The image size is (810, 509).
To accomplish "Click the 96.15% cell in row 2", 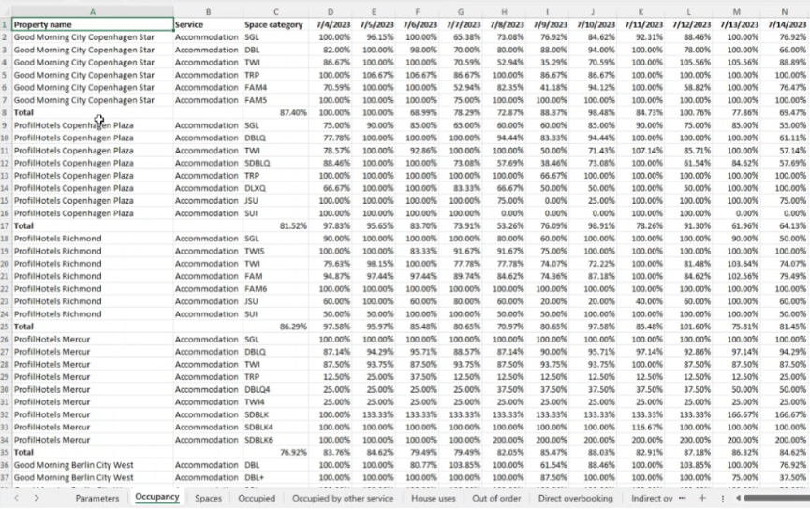I will (374, 37).
